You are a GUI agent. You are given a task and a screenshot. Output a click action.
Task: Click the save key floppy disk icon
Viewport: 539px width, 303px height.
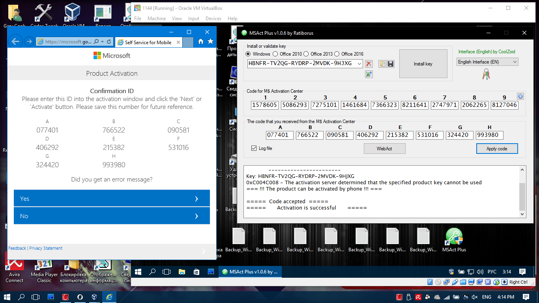pos(391,64)
